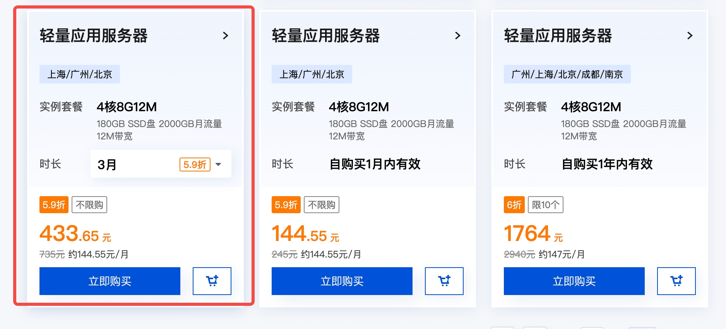
Task: Click second card's 轻量应用服务器 title
Action: [x=326, y=36]
